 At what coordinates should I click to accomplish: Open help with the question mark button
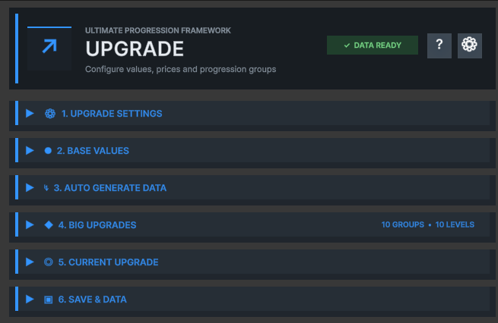[x=439, y=45]
